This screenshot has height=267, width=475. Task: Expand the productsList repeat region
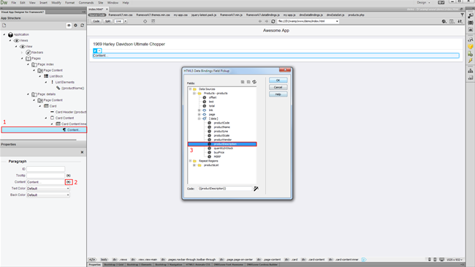click(194, 165)
